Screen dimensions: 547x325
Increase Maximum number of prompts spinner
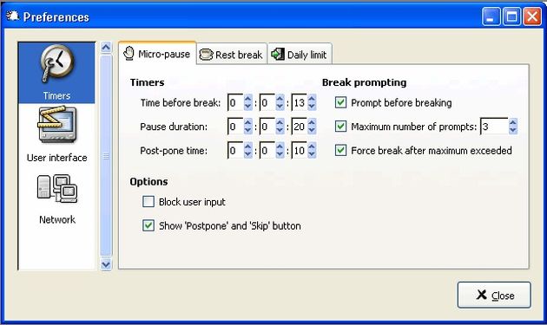coord(513,122)
